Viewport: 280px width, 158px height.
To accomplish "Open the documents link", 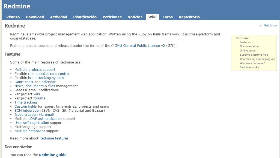I will (34, 86).
